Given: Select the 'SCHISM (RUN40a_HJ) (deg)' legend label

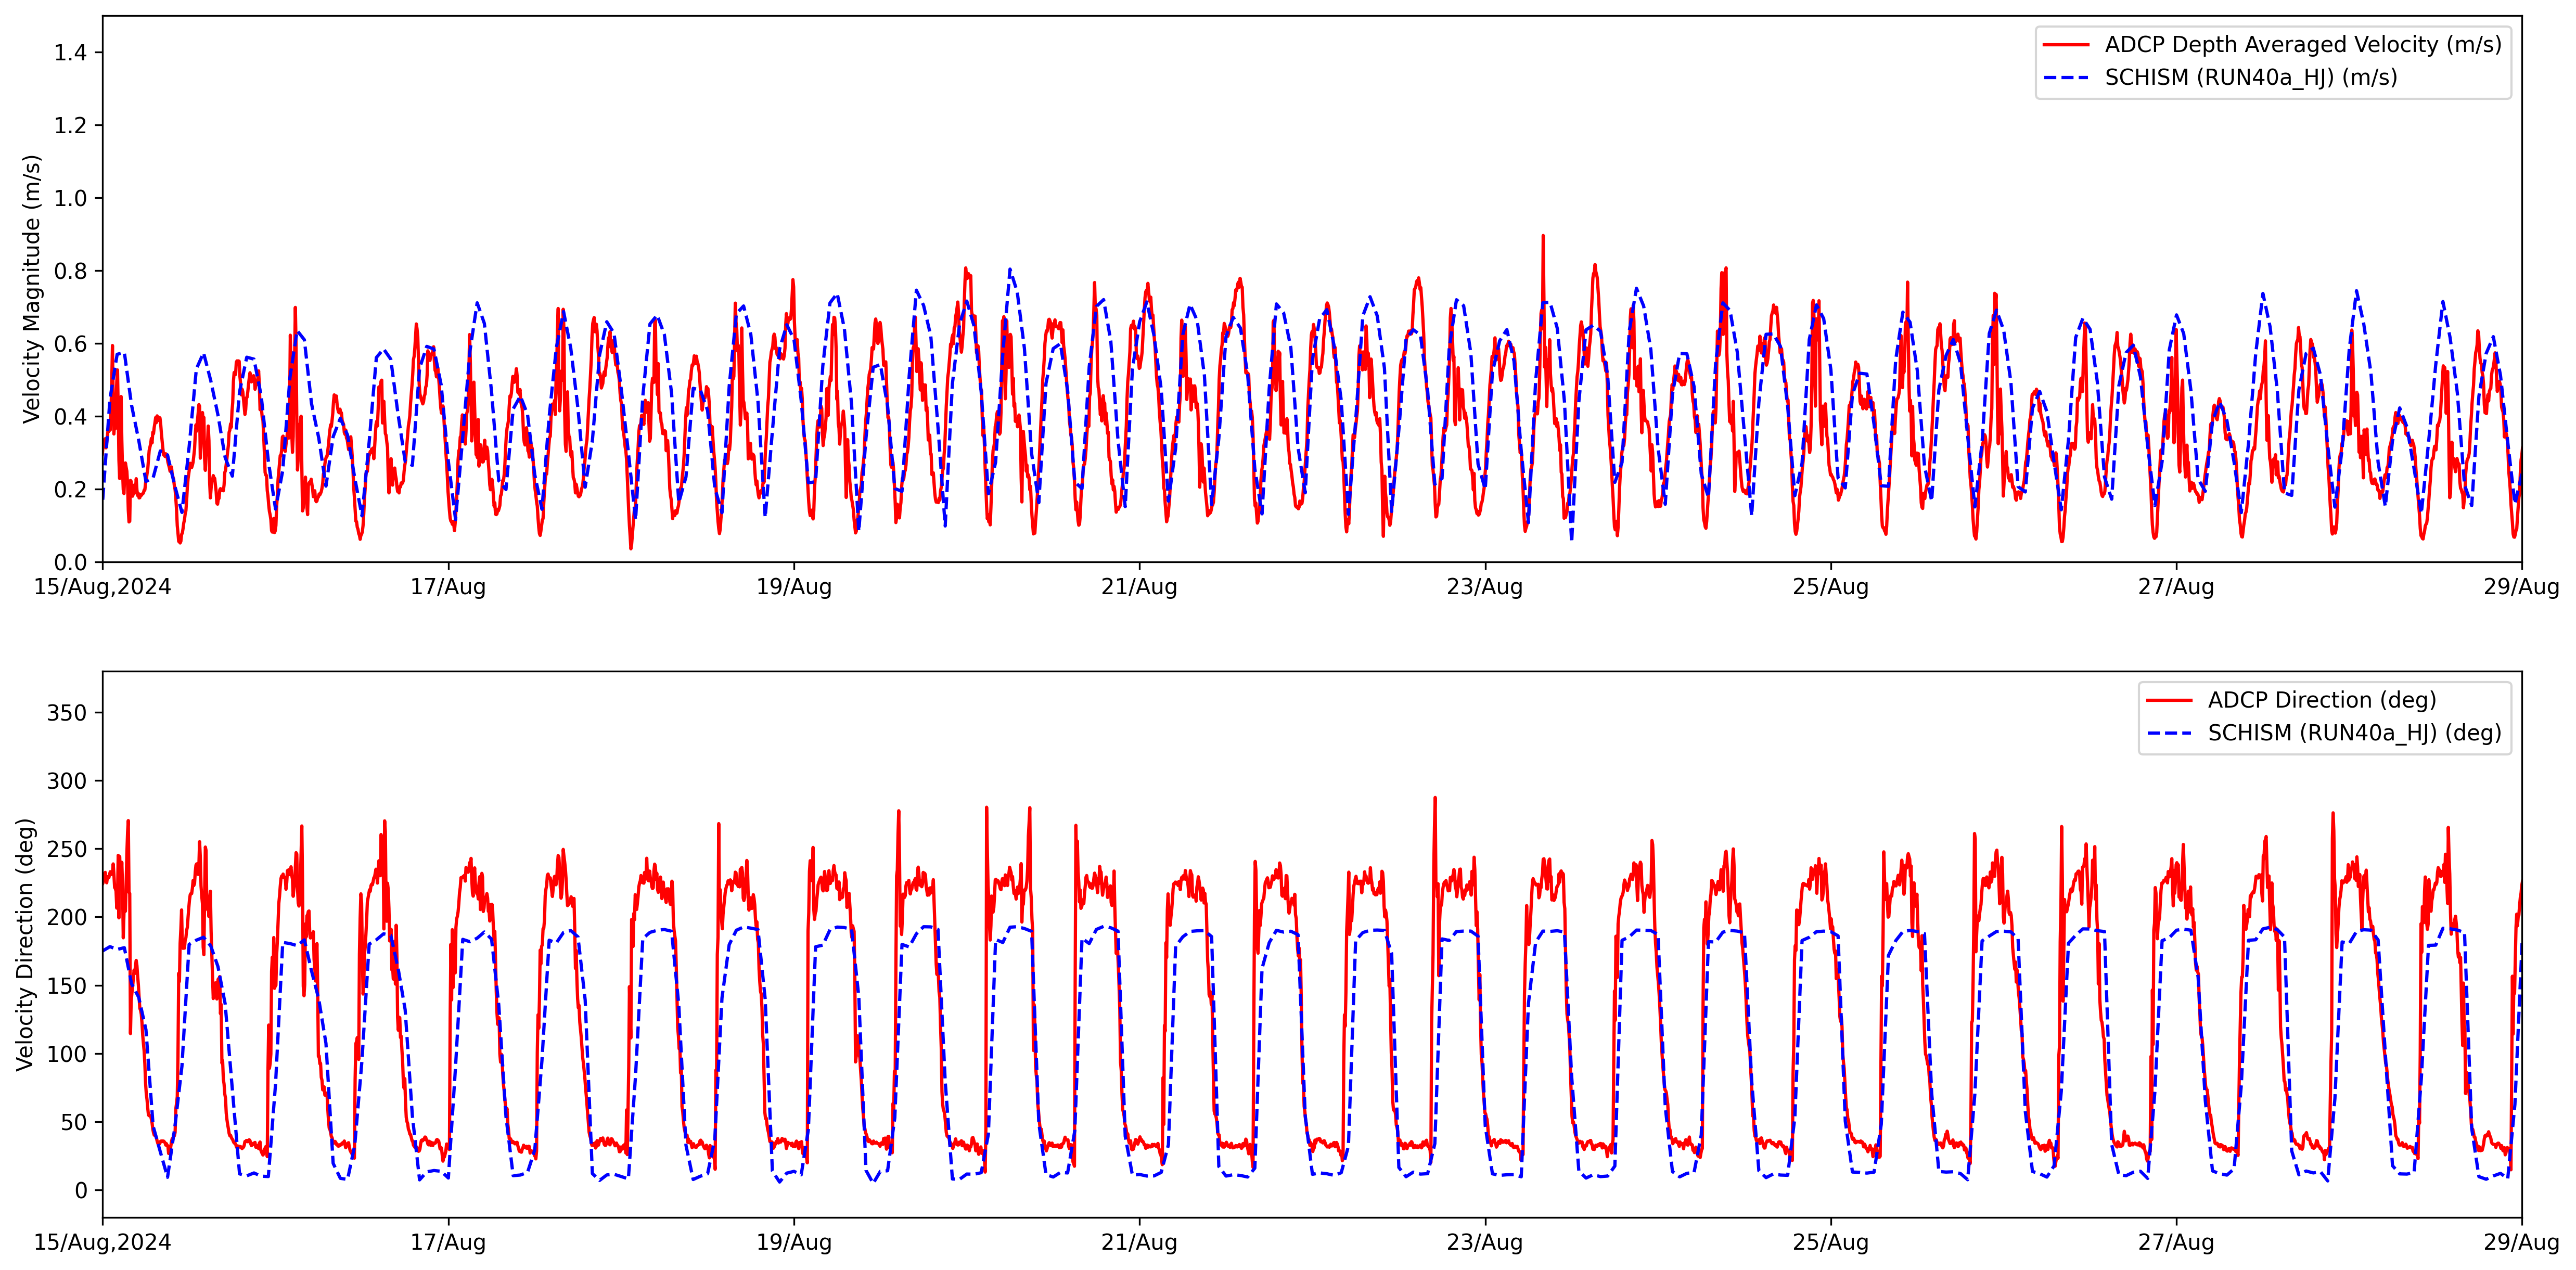Looking at the screenshot, I should point(2355,734).
